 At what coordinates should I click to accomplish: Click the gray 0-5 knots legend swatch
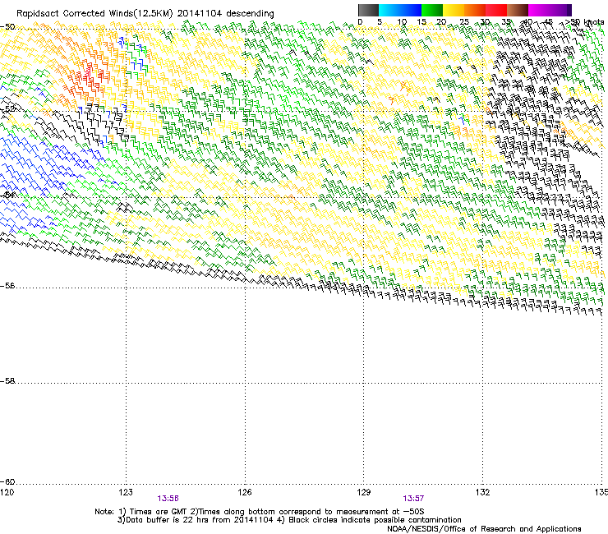[x=368, y=10]
